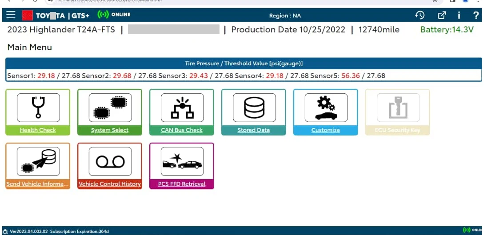This screenshot has height=235, width=487.
Task: Click the ECU Security Key icon
Action: coord(398,108)
